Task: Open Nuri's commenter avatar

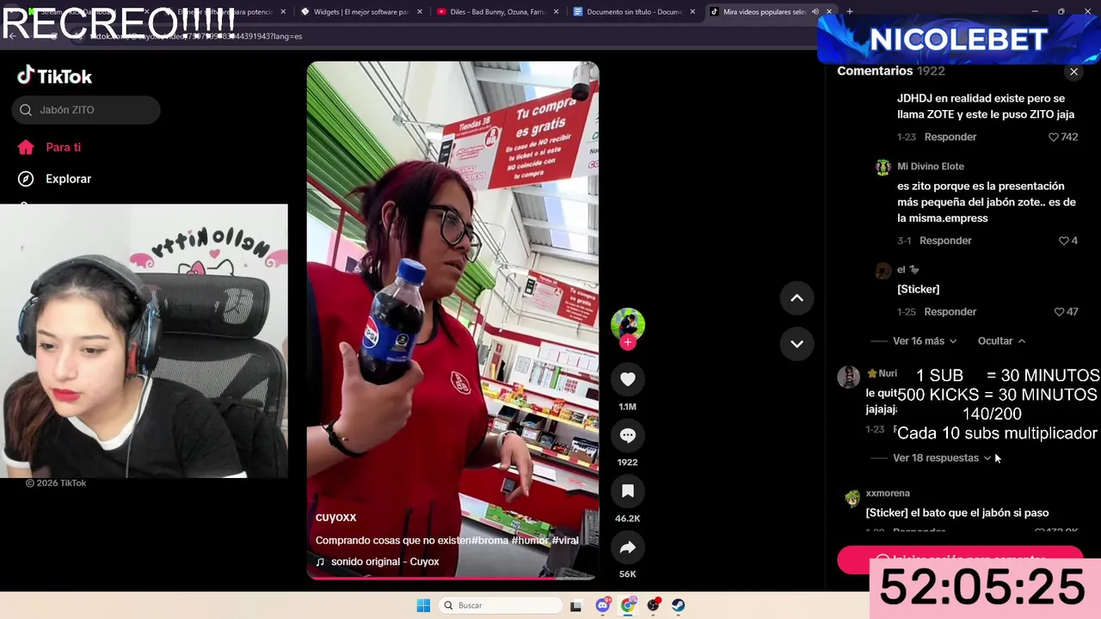Action: (x=848, y=377)
